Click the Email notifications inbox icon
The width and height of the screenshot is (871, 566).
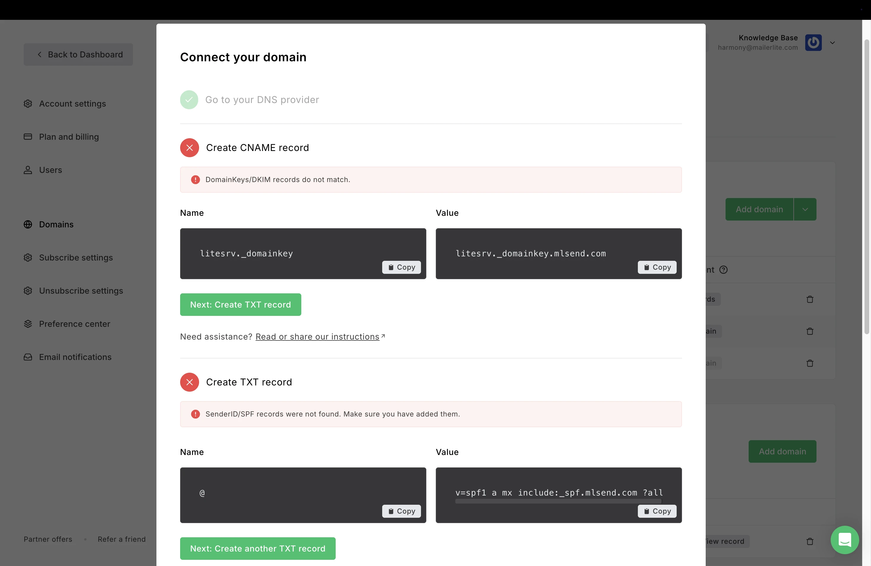pos(28,357)
